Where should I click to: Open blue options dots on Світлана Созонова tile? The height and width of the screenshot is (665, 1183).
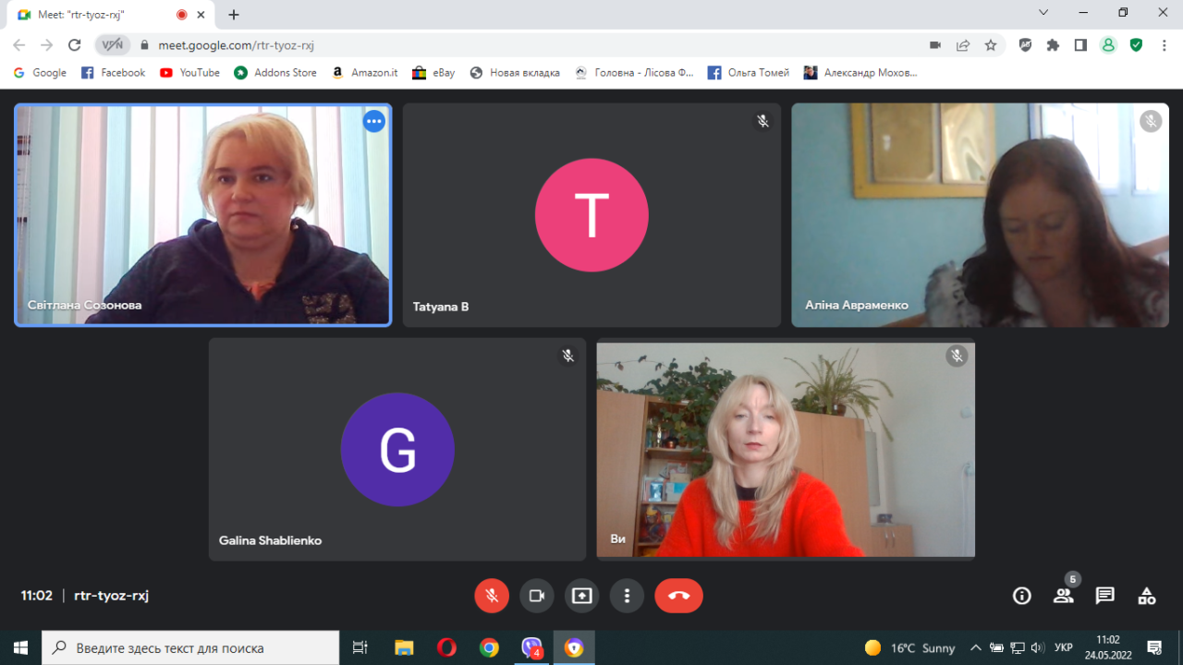click(373, 121)
